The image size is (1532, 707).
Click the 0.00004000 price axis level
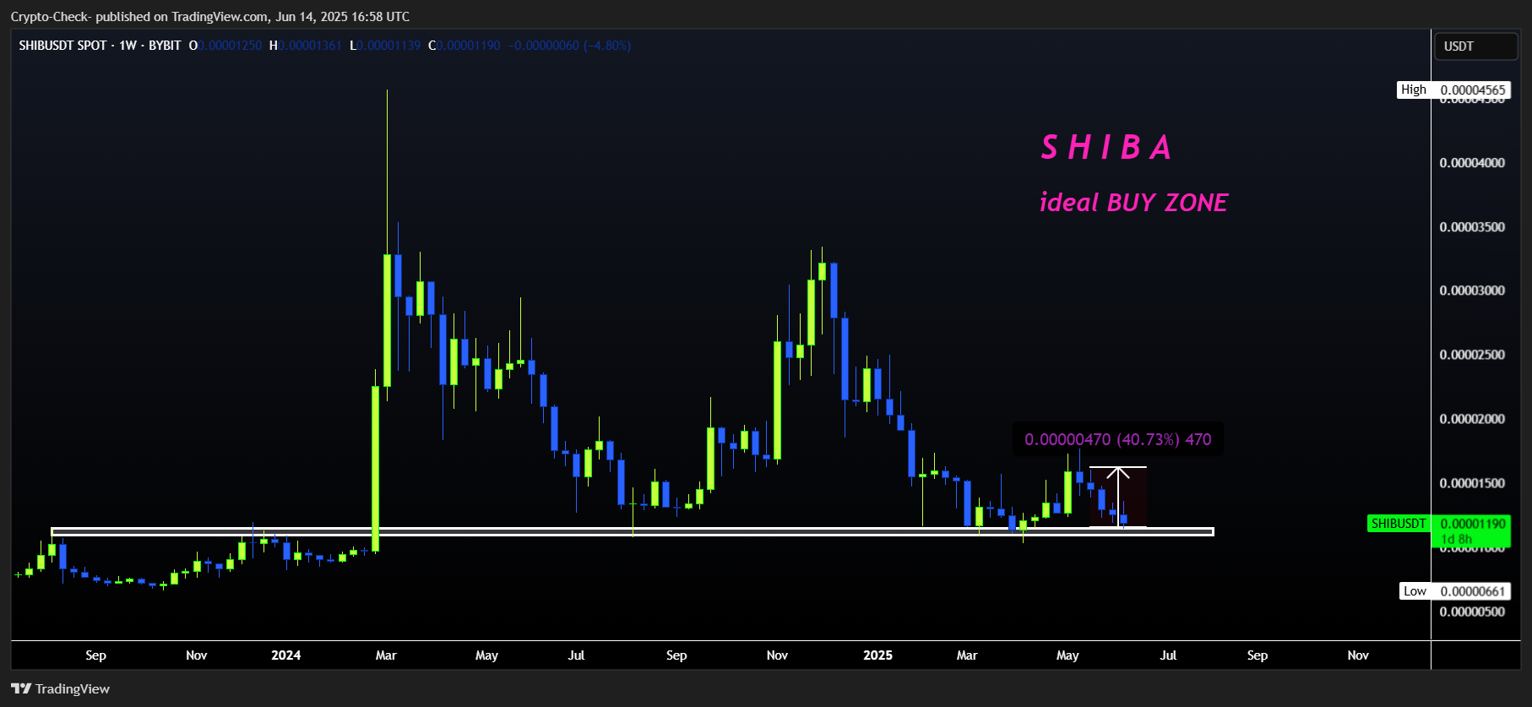point(1472,163)
